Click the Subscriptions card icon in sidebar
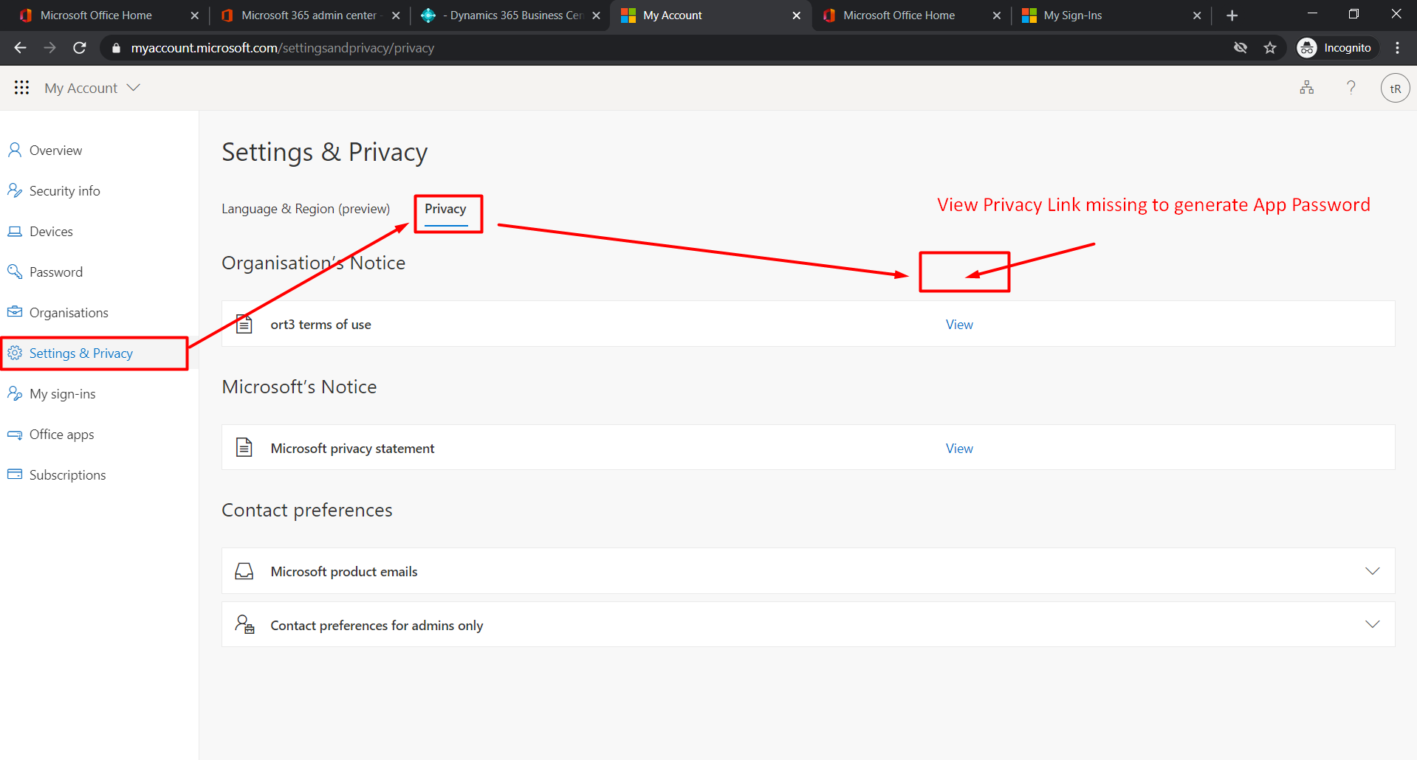 15,474
